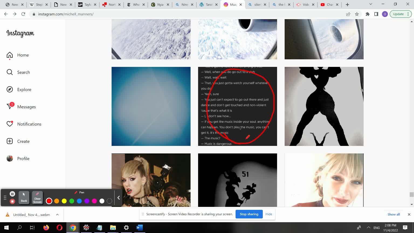The width and height of the screenshot is (414, 233).
Task: Open Windows Start menu
Action: coord(6,228)
